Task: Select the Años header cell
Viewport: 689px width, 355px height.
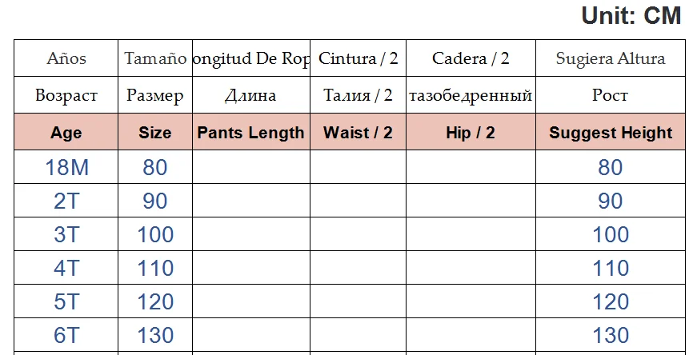Action: pos(66,58)
